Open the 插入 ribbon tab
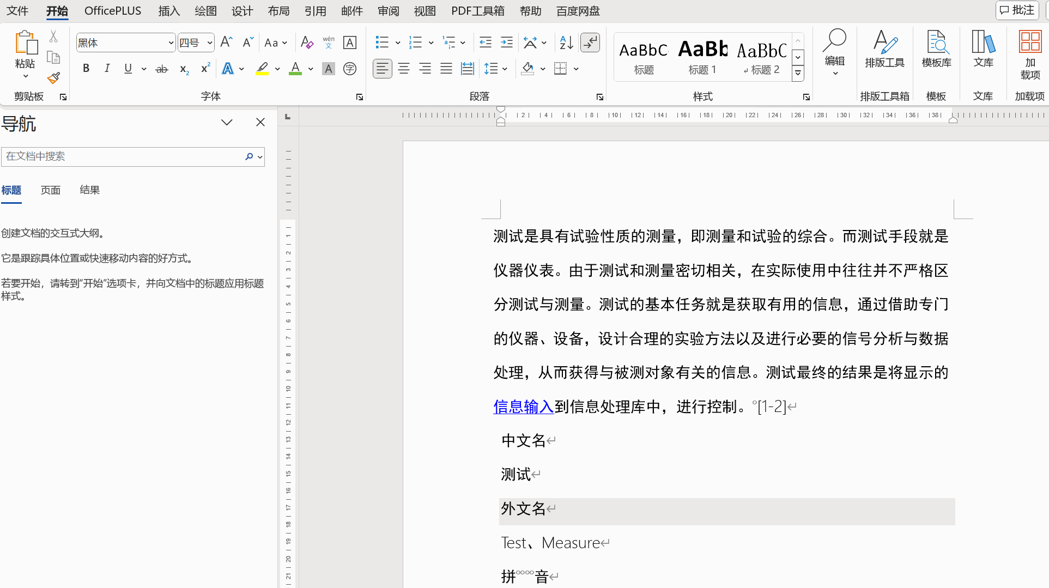 click(169, 11)
